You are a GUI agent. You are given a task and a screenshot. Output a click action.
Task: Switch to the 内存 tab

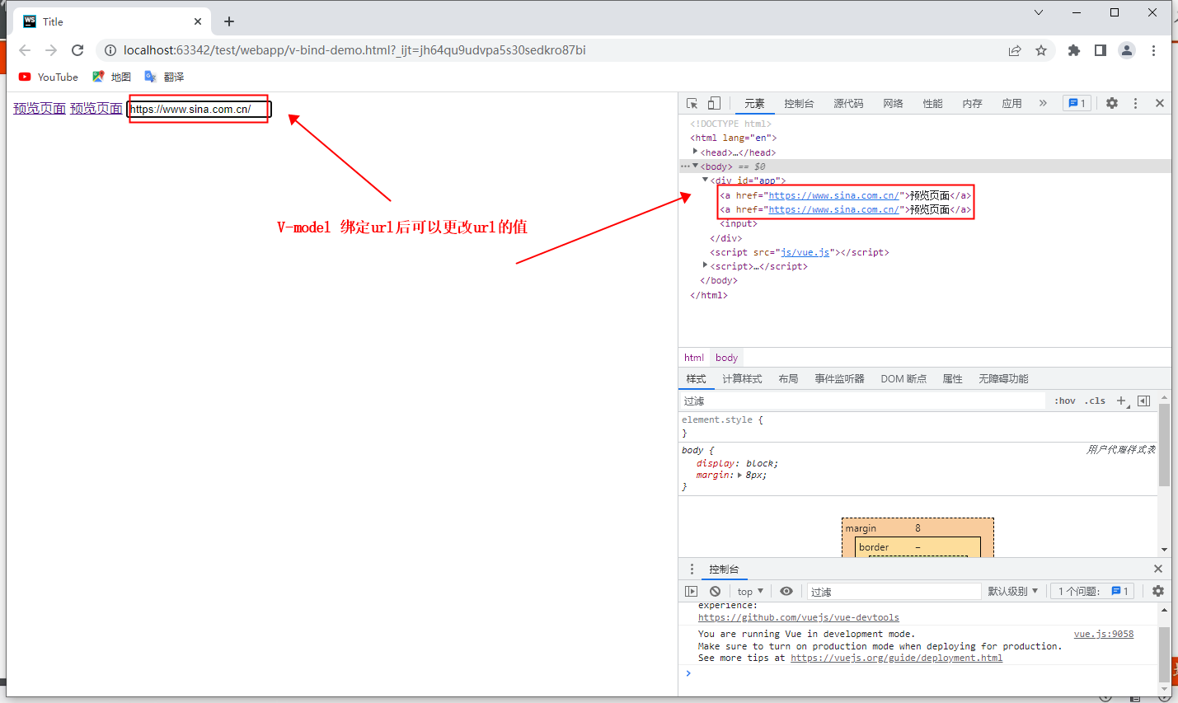pyautogui.click(x=972, y=103)
